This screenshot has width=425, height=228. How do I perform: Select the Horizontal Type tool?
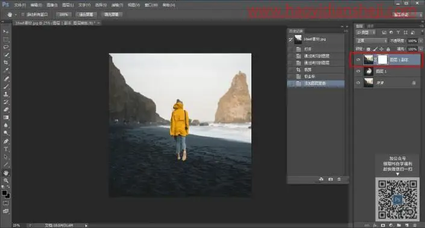(x=5, y=149)
